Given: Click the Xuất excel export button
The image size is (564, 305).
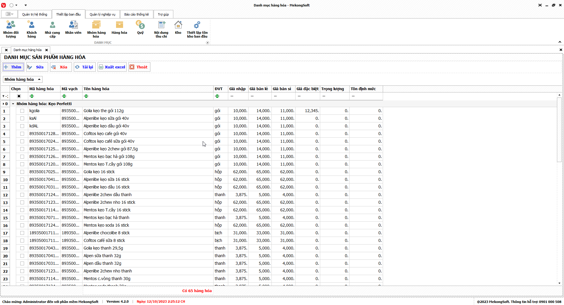Looking at the screenshot, I should (x=112, y=67).
